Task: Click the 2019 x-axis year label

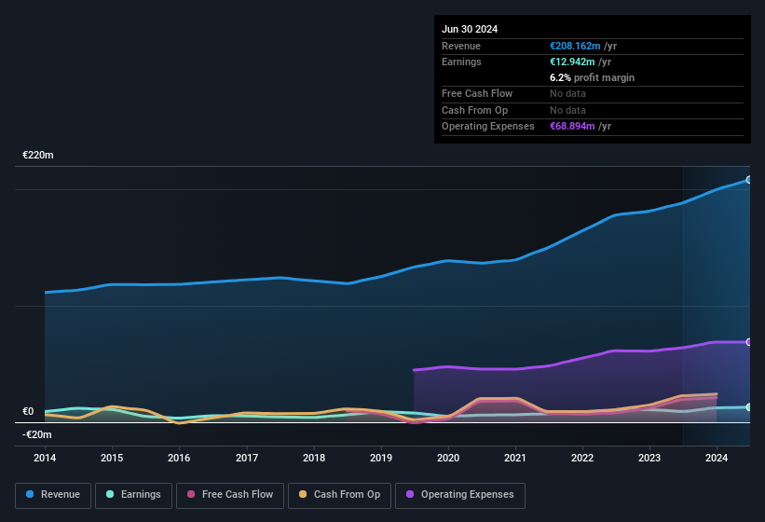Action: [x=380, y=458]
